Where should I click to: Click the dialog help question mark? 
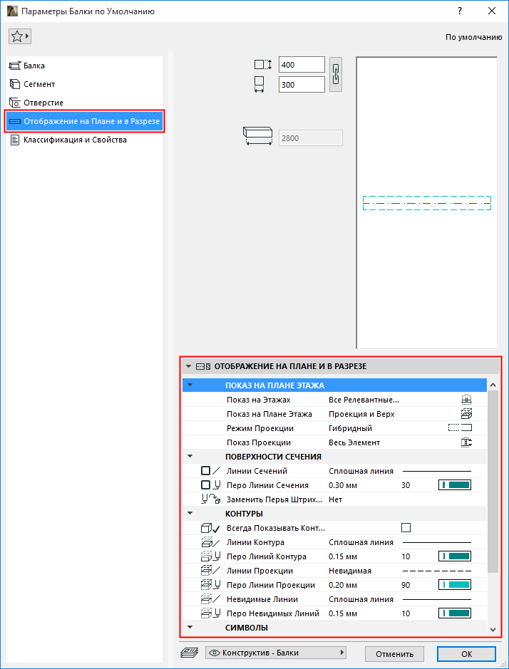click(x=460, y=11)
